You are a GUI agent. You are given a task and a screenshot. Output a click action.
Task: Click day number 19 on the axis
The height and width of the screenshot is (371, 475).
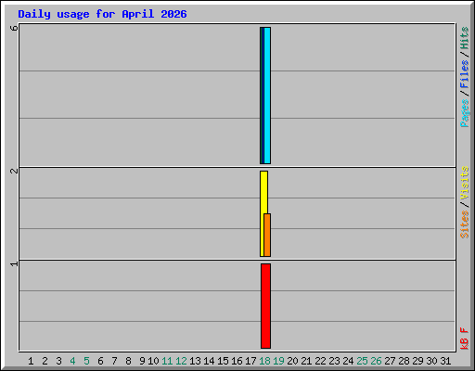[x=278, y=361]
